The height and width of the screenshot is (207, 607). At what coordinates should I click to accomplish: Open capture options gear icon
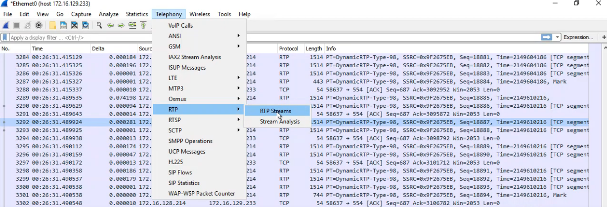(39, 25)
